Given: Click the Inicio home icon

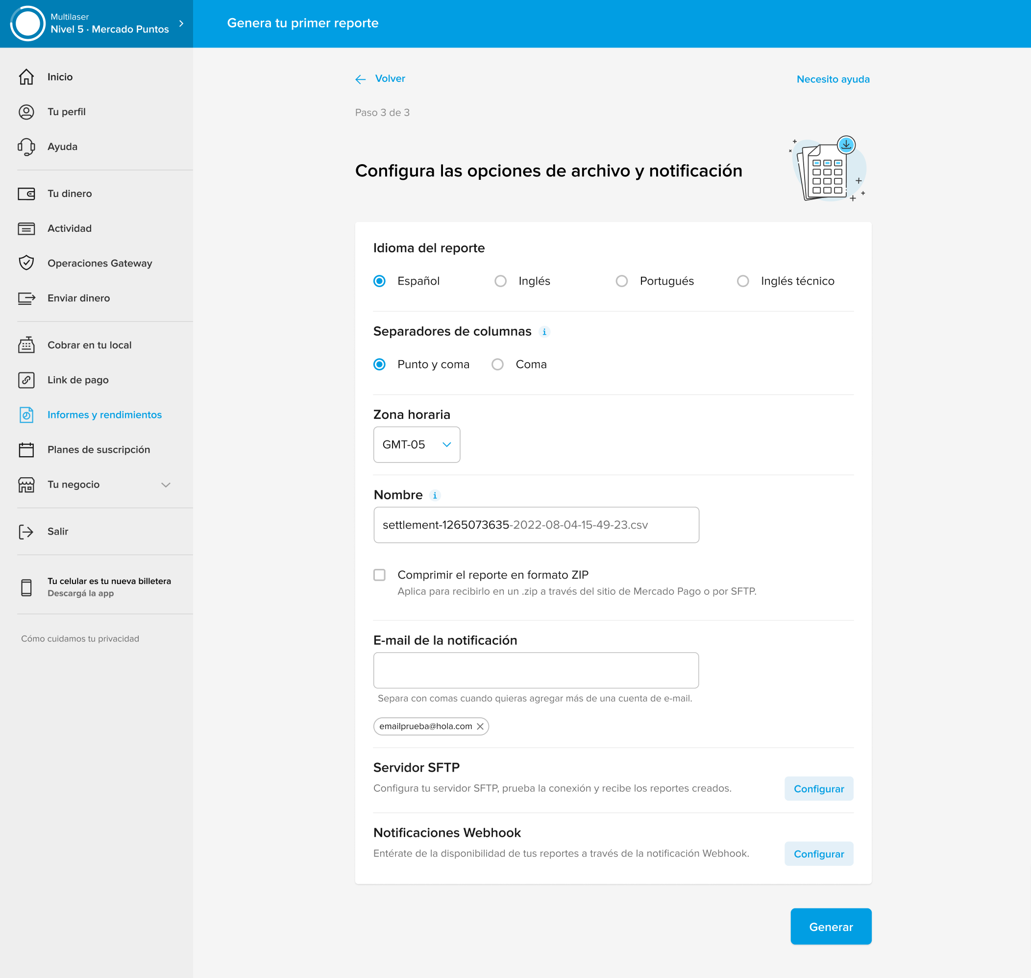Looking at the screenshot, I should [x=26, y=77].
